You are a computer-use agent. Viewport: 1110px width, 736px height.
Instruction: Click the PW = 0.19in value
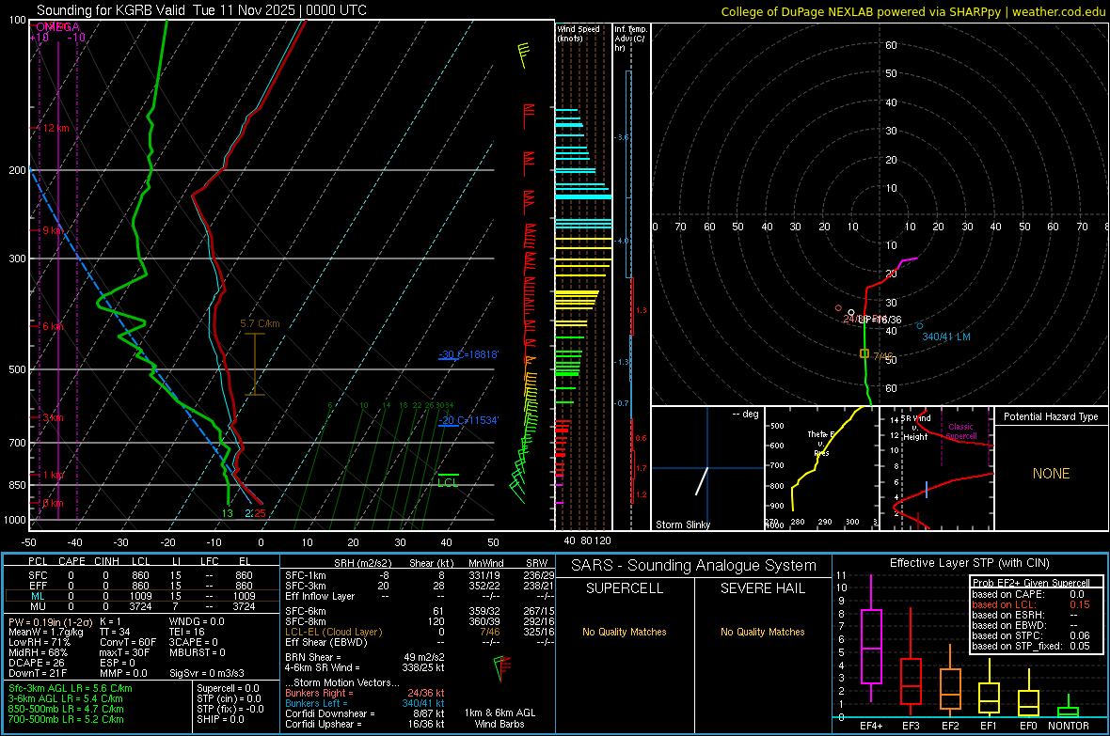51,622
